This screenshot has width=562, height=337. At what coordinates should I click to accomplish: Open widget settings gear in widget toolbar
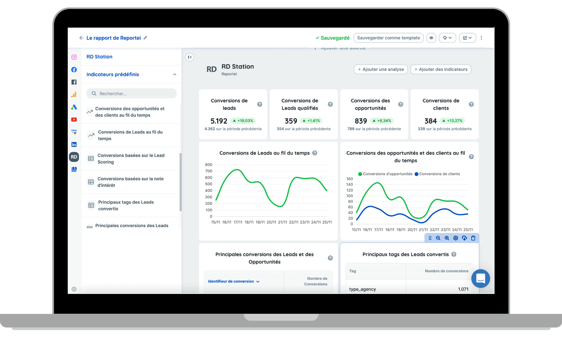(456, 238)
